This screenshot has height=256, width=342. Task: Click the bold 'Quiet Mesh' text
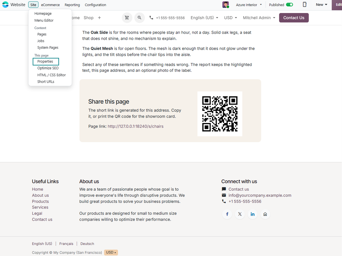[x=102, y=48]
